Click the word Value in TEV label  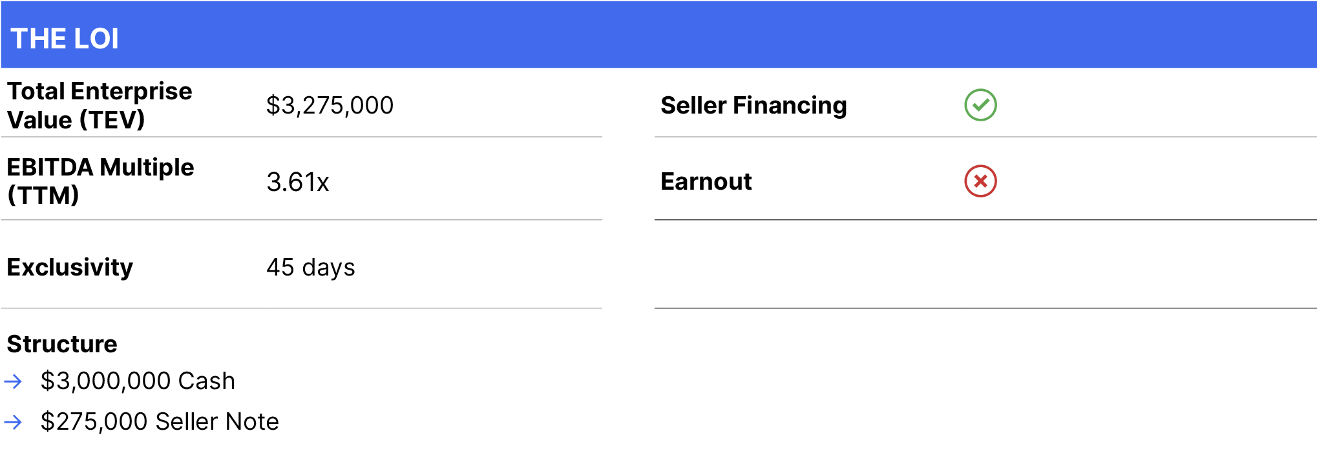pyautogui.click(x=39, y=120)
